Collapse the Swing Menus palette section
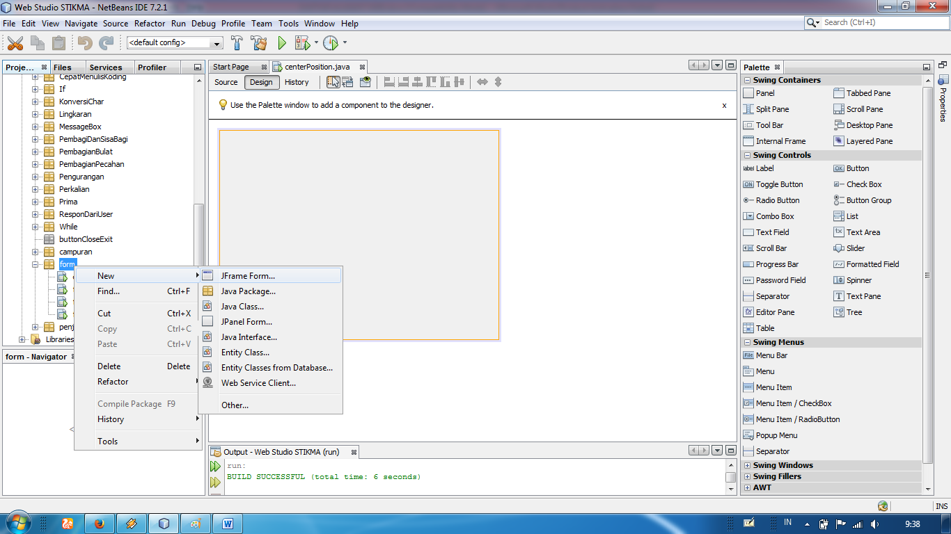Screen dimensions: 951x534 tap(746, 341)
